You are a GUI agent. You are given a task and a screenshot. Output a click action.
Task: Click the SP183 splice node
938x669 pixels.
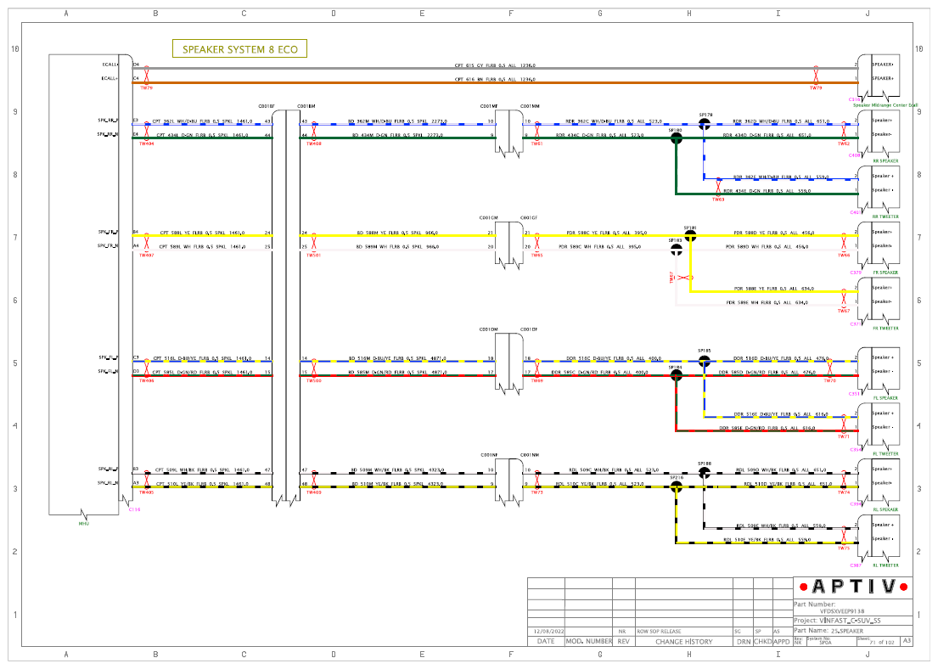tap(676, 250)
